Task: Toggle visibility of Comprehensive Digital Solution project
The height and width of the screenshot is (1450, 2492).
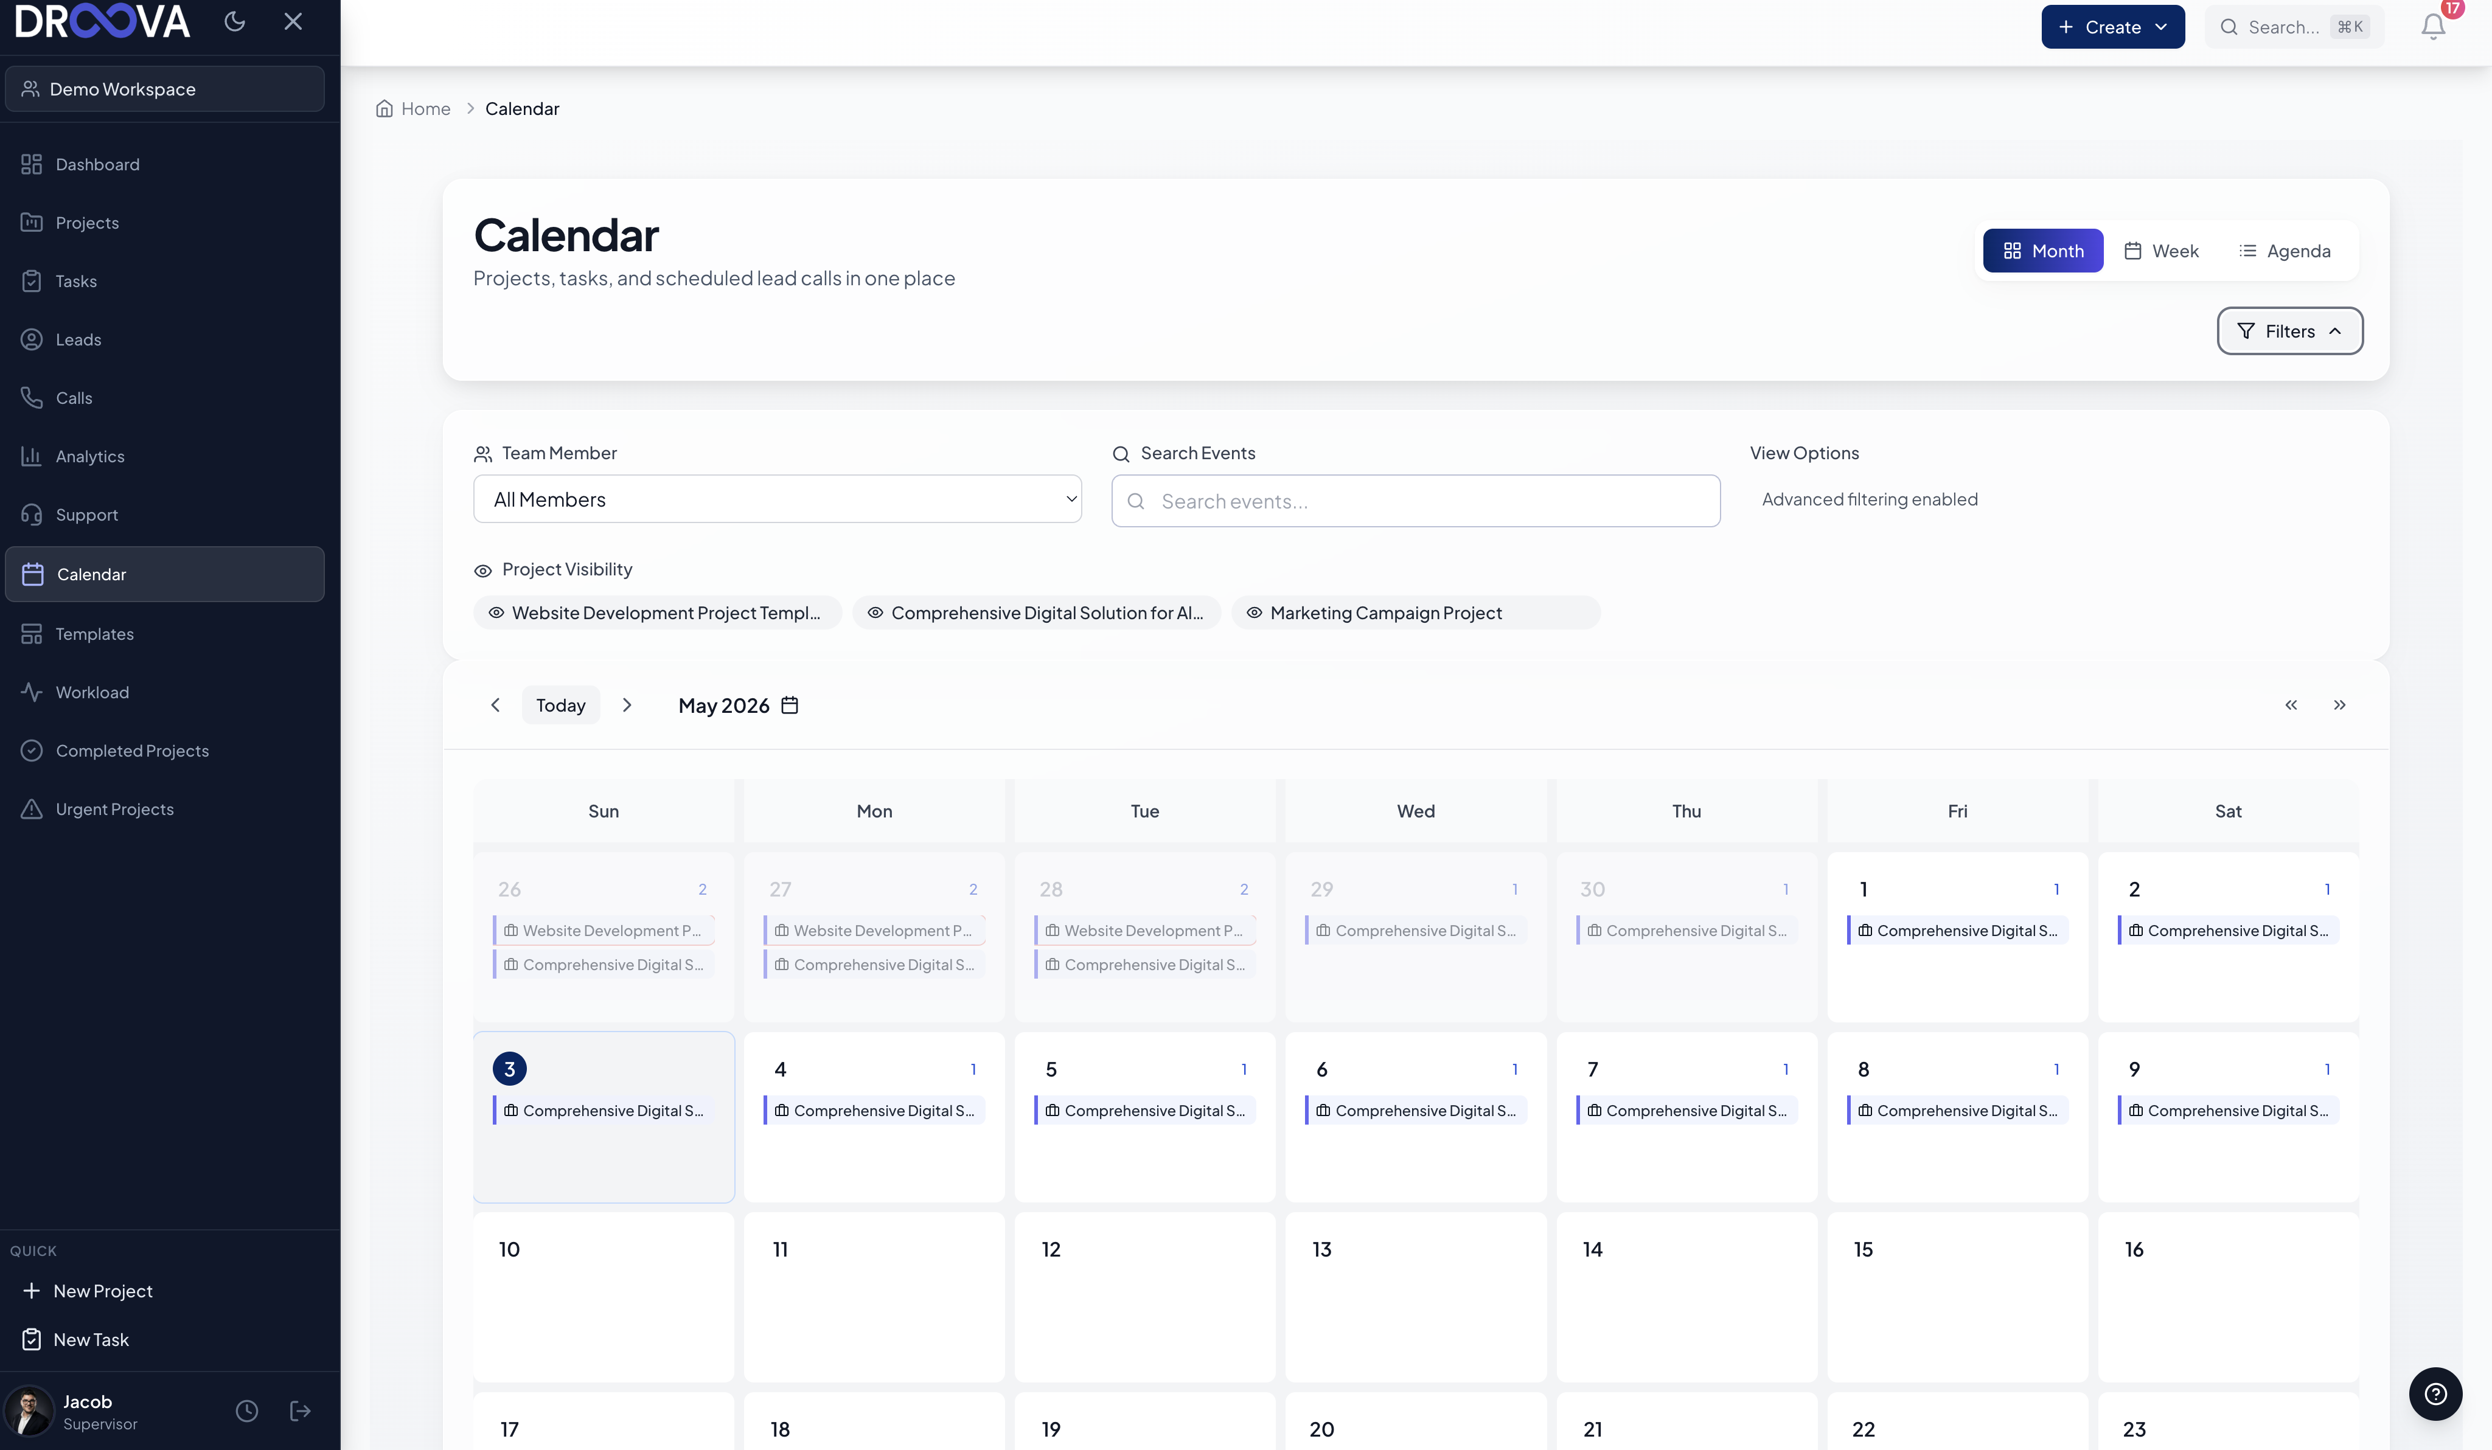Action: (1036, 613)
